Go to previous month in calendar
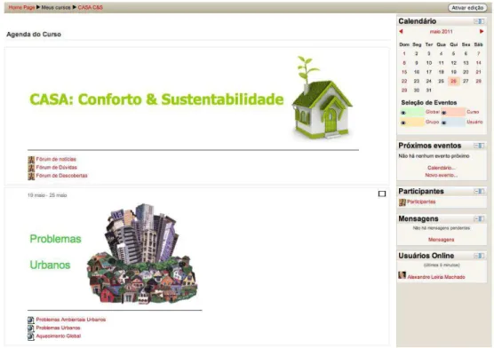The width and height of the screenshot is (494, 348). click(401, 31)
